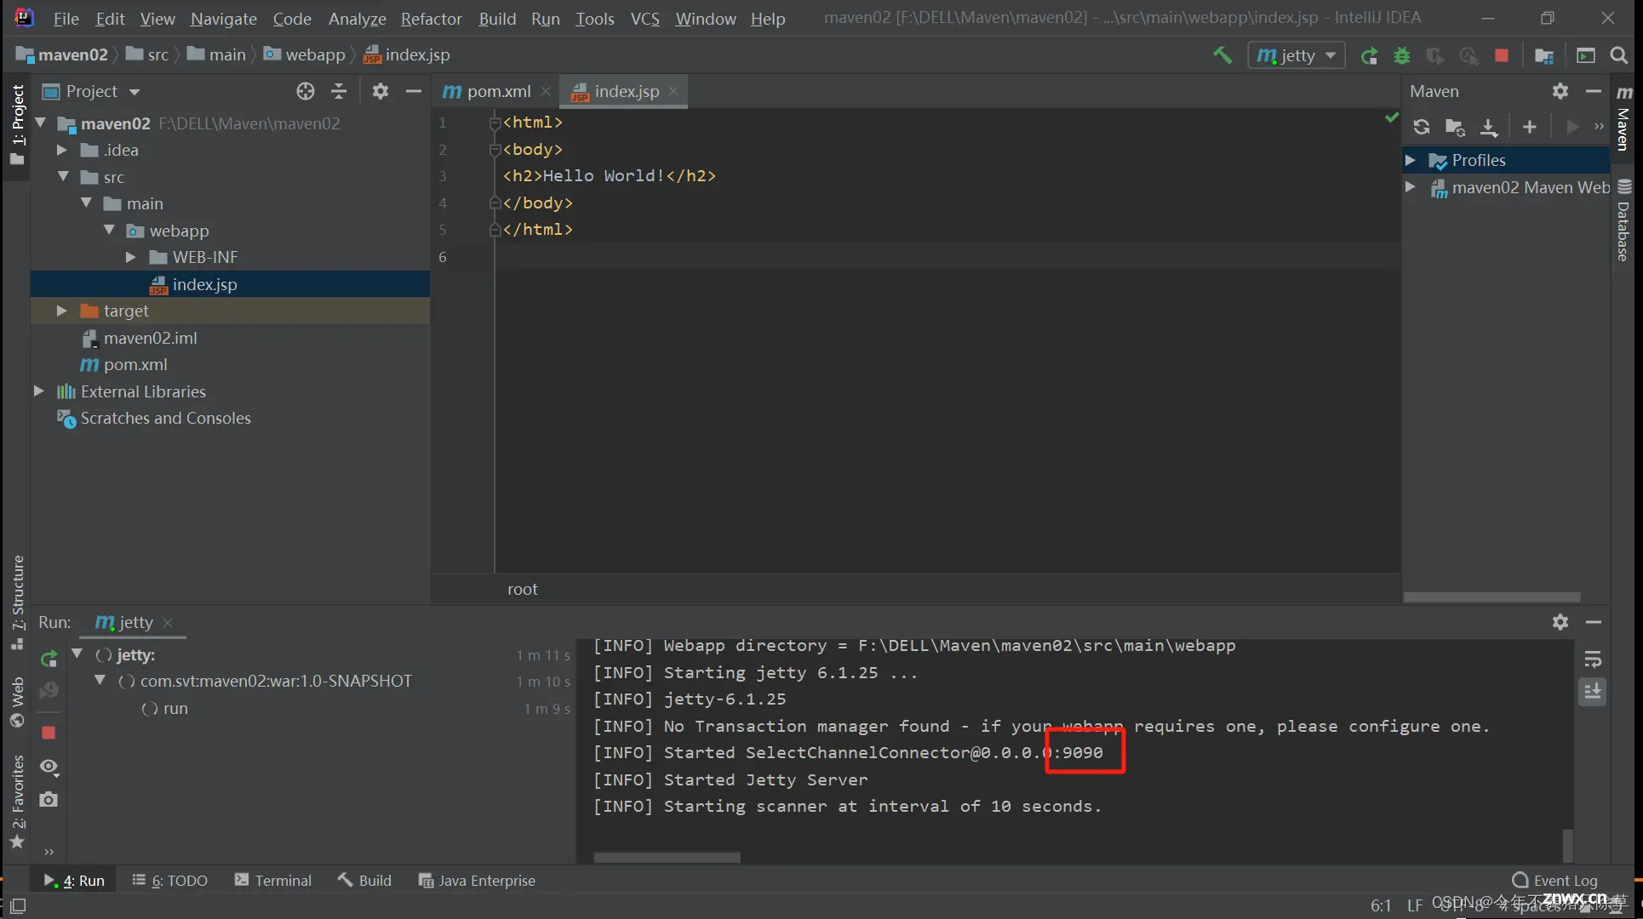Collapse com.svt:maven02:war:1.0-SNAPSHOT node
The image size is (1643, 919).
pos(100,681)
